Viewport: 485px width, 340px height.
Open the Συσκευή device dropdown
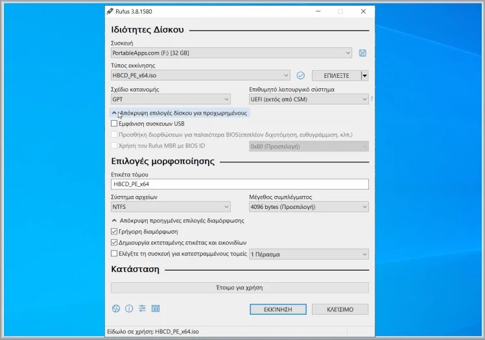(x=231, y=53)
